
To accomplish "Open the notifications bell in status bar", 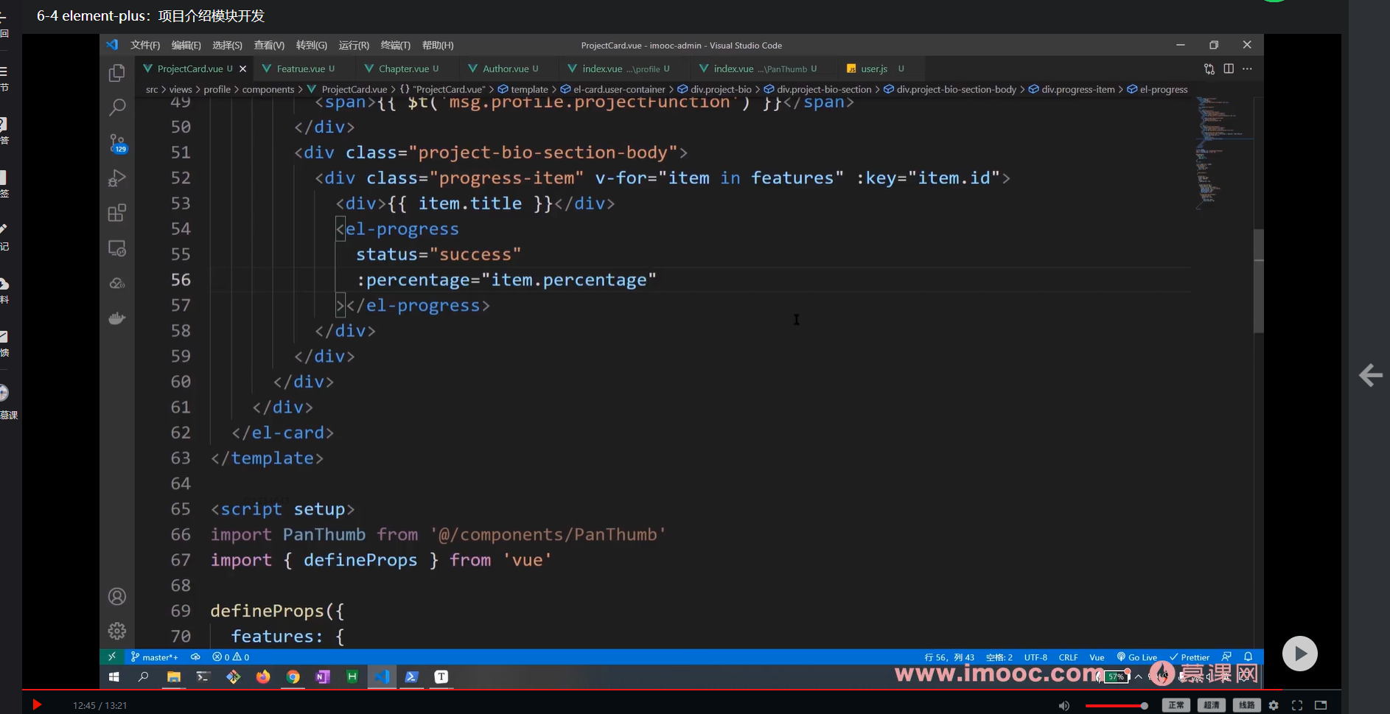I will pos(1248,657).
